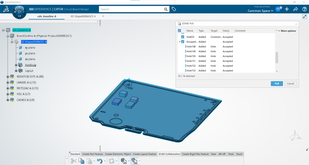Click into the Search input field

(132, 9)
